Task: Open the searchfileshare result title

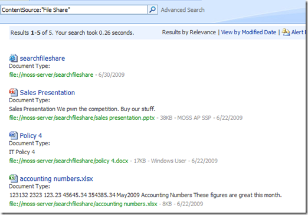Action: (x=42, y=58)
